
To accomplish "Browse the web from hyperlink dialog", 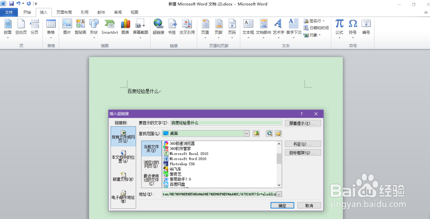I will click(x=270, y=133).
